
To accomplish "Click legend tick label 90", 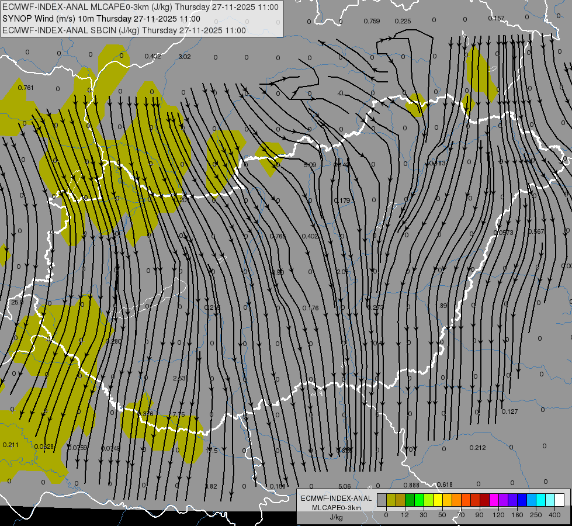I will point(480,515).
